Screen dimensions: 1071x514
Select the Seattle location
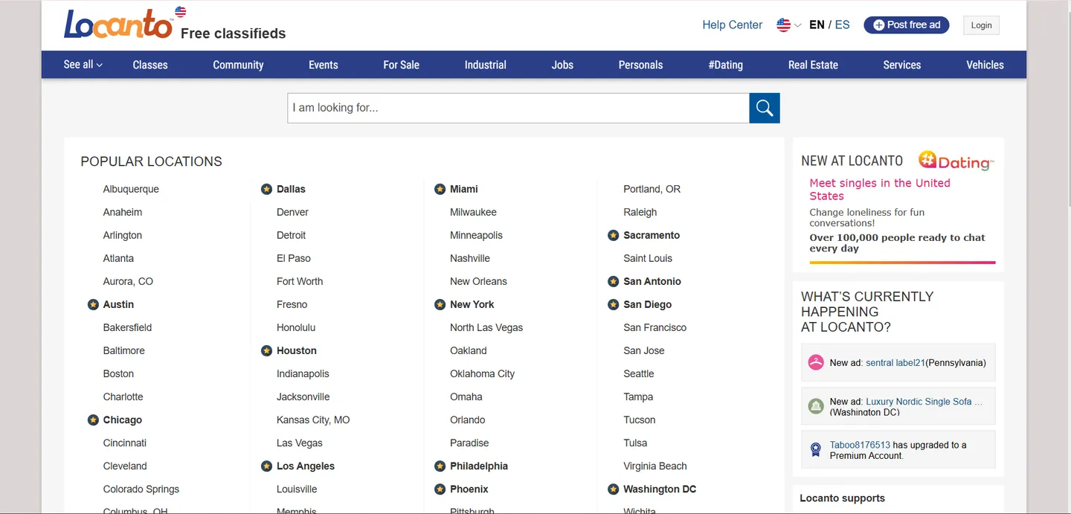(639, 373)
